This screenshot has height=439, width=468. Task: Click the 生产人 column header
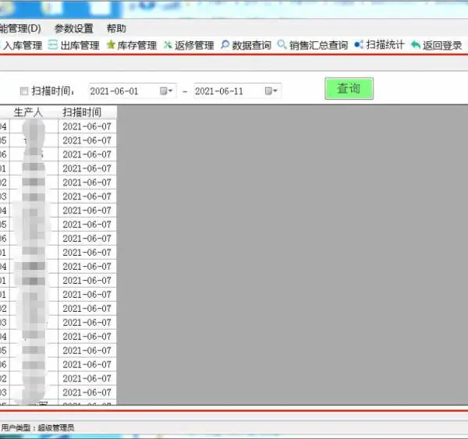[x=28, y=112]
